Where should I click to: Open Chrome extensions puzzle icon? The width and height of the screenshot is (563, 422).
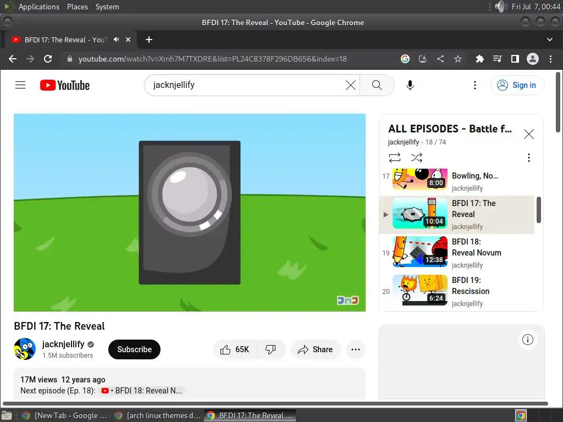click(x=479, y=59)
